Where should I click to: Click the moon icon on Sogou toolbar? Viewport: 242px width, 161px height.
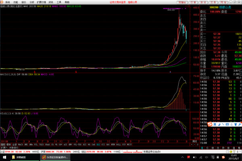(x=219, y=124)
